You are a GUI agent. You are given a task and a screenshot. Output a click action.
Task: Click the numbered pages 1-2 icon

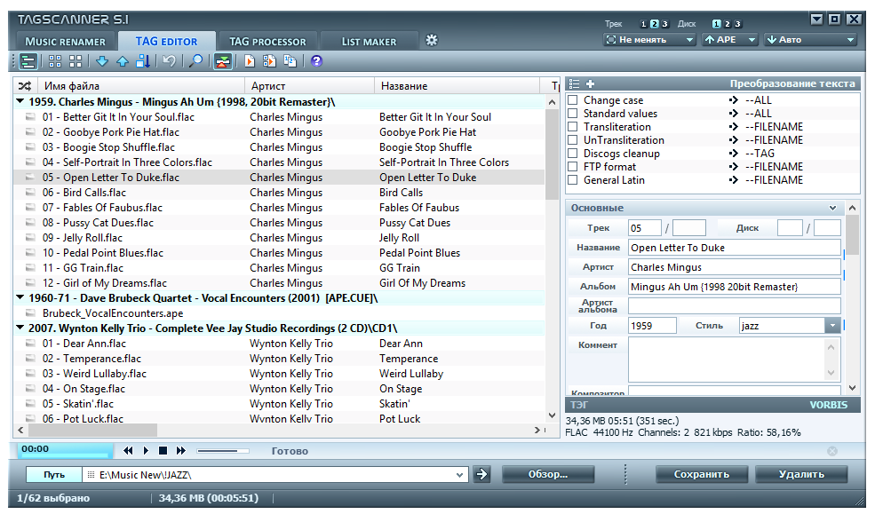(290, 61)
